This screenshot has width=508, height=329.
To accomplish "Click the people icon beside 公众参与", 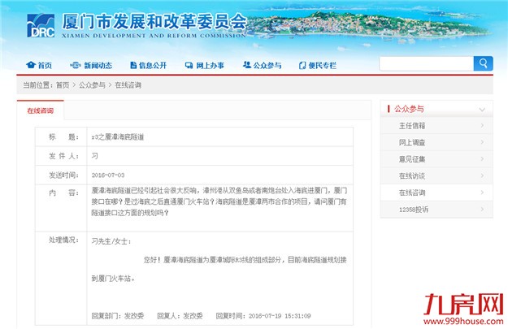I will point(247,65).
